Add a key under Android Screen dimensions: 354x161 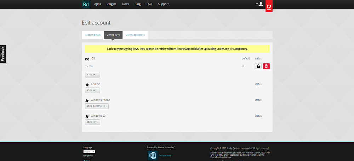click(92, 90)
